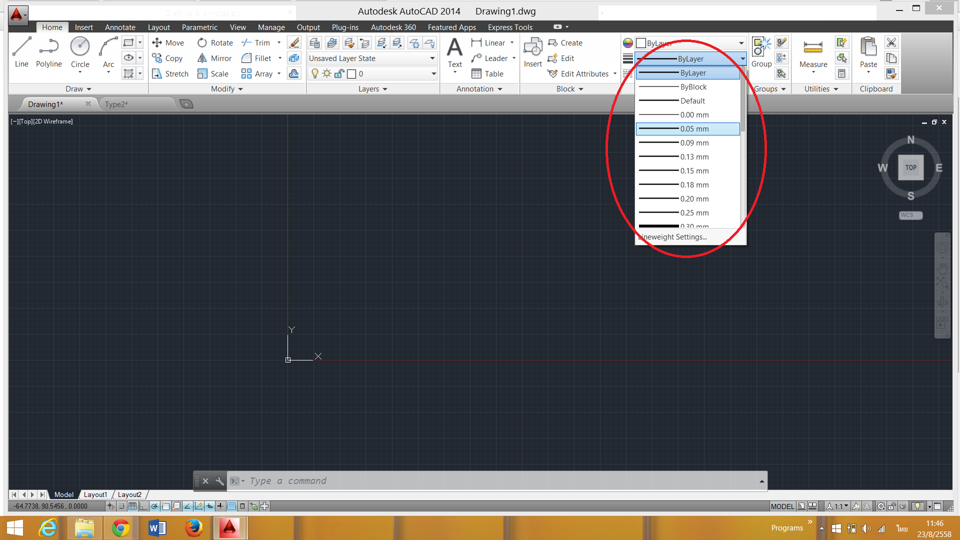Image resolution: width=960 pixels, height=540 pixels.
Task: Click the Table annotation tool
Action: click(487, 74)
